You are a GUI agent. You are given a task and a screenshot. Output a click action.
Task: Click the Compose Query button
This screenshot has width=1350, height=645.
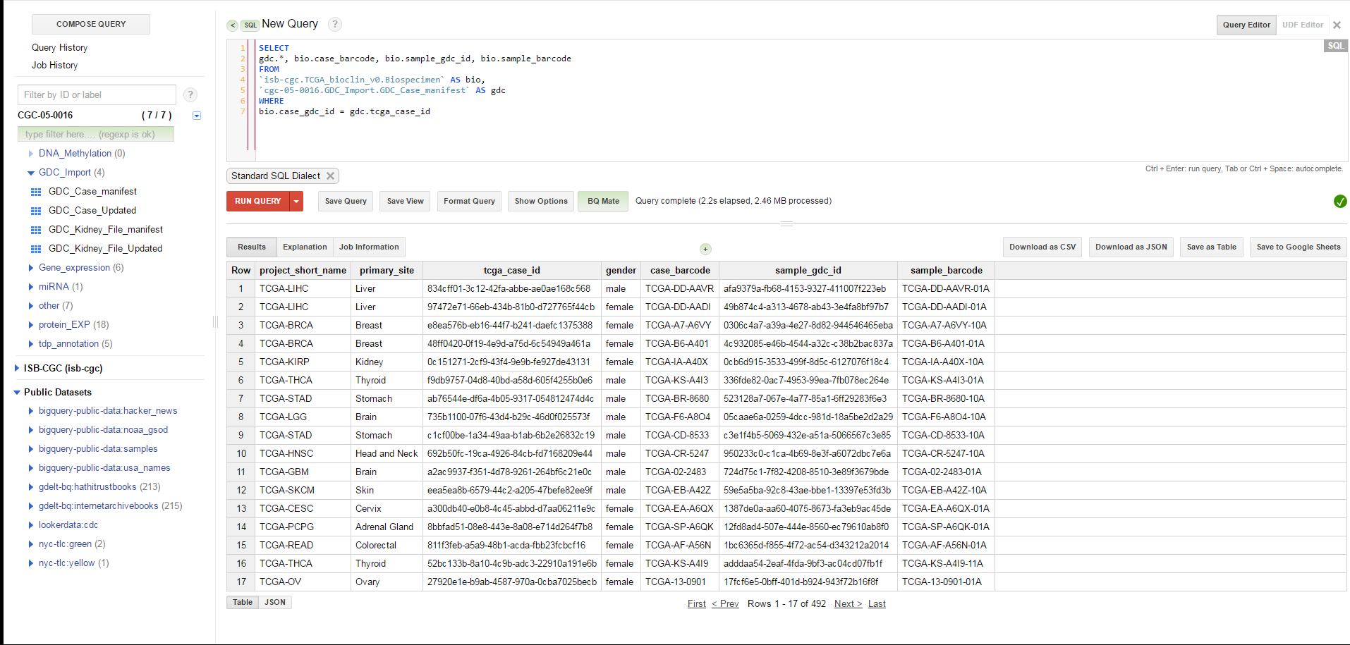coord(91,24)
